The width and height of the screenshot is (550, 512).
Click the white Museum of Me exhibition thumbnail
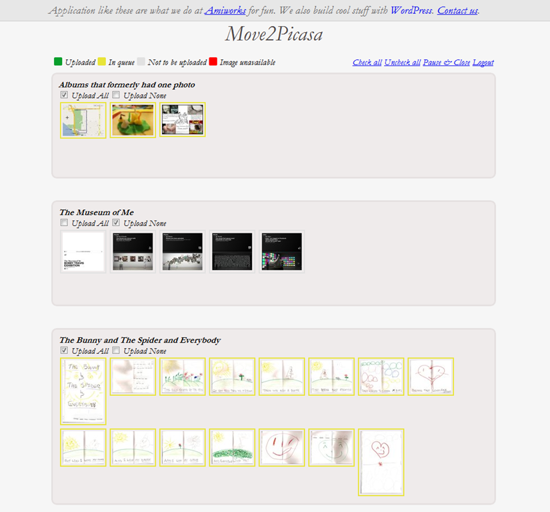[x=83, y=251]
